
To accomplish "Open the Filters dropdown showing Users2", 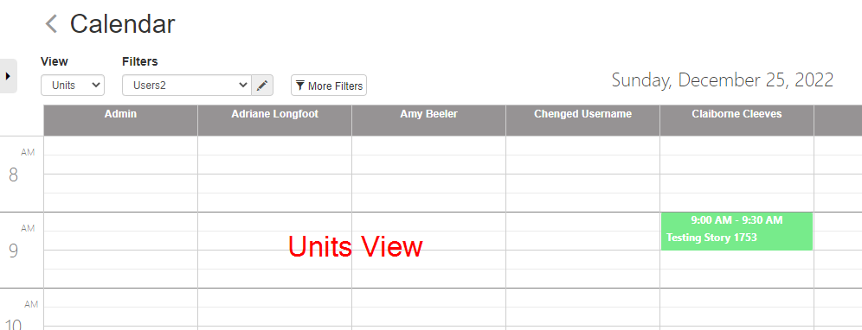I will click(x=187, y=86).
